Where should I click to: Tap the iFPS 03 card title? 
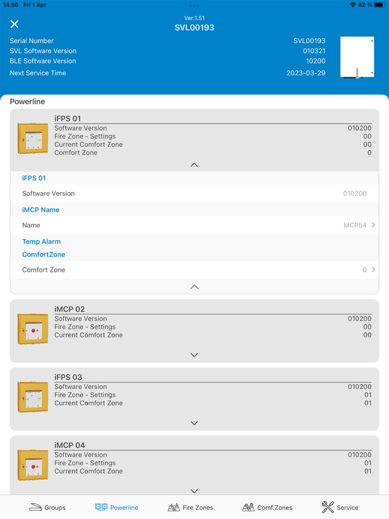[68, 377]
